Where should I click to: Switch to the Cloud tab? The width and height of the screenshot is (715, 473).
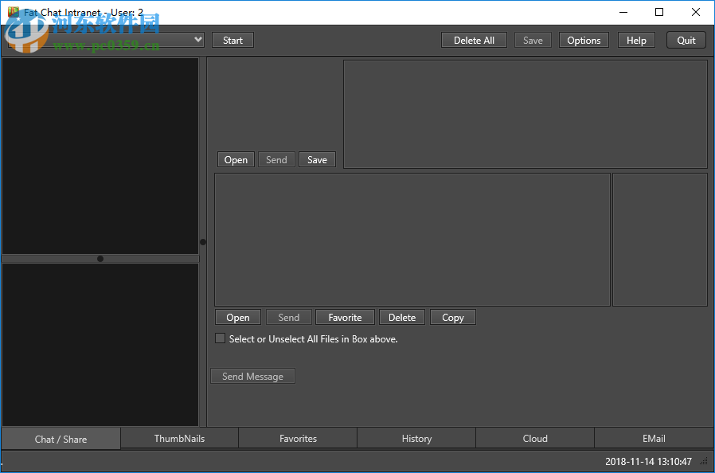pos(535,438)
